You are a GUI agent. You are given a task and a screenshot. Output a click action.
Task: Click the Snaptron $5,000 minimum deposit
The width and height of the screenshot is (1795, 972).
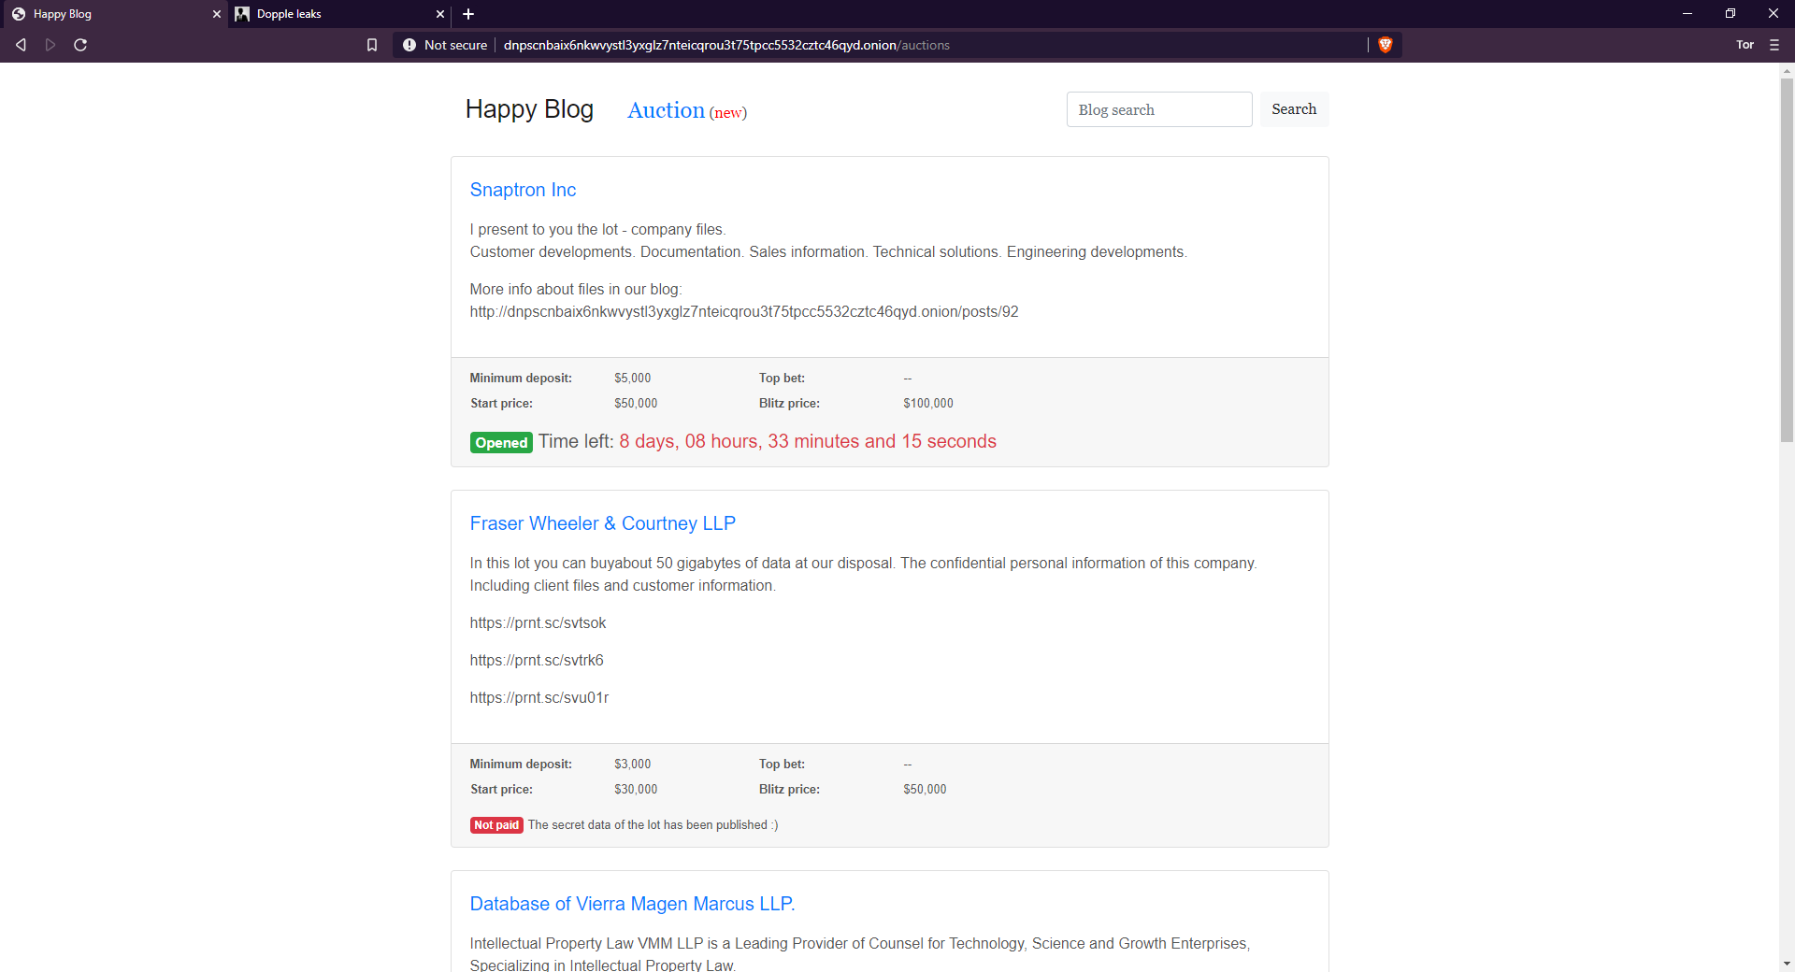click(633, 379)
